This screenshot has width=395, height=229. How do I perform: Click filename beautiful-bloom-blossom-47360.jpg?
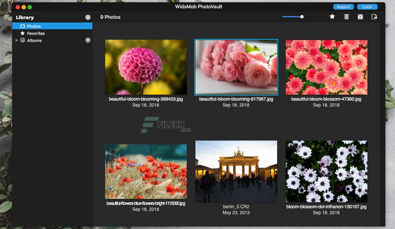coord(326,99)
